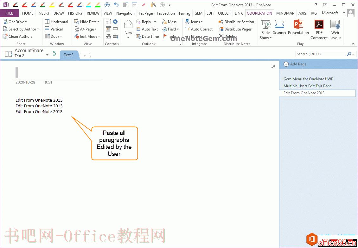Set Horizontal window layout
This screenshot has width=358, height=248.
[x=56, y=22]
